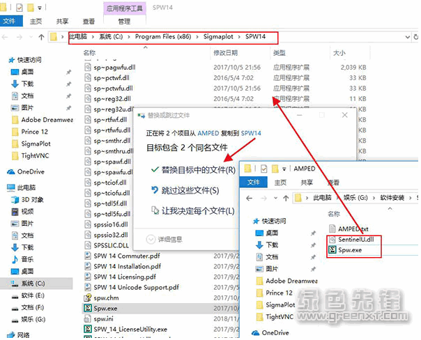The width and height of the screenshot is (421, 340).
Task: Click the 系统 (C:) breadcrumb segment
Action: click(x=111, y=36)
